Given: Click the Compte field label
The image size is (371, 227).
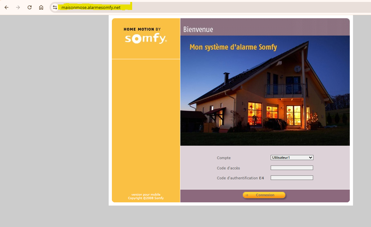Looking at the screenshot, I should point(224,158).
